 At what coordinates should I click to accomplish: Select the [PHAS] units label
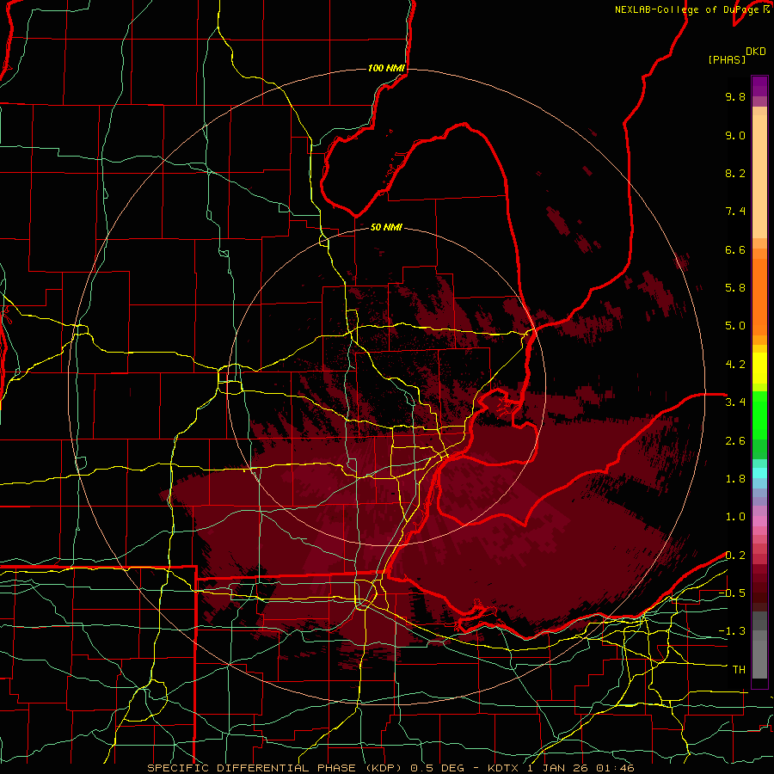point(727,59)
